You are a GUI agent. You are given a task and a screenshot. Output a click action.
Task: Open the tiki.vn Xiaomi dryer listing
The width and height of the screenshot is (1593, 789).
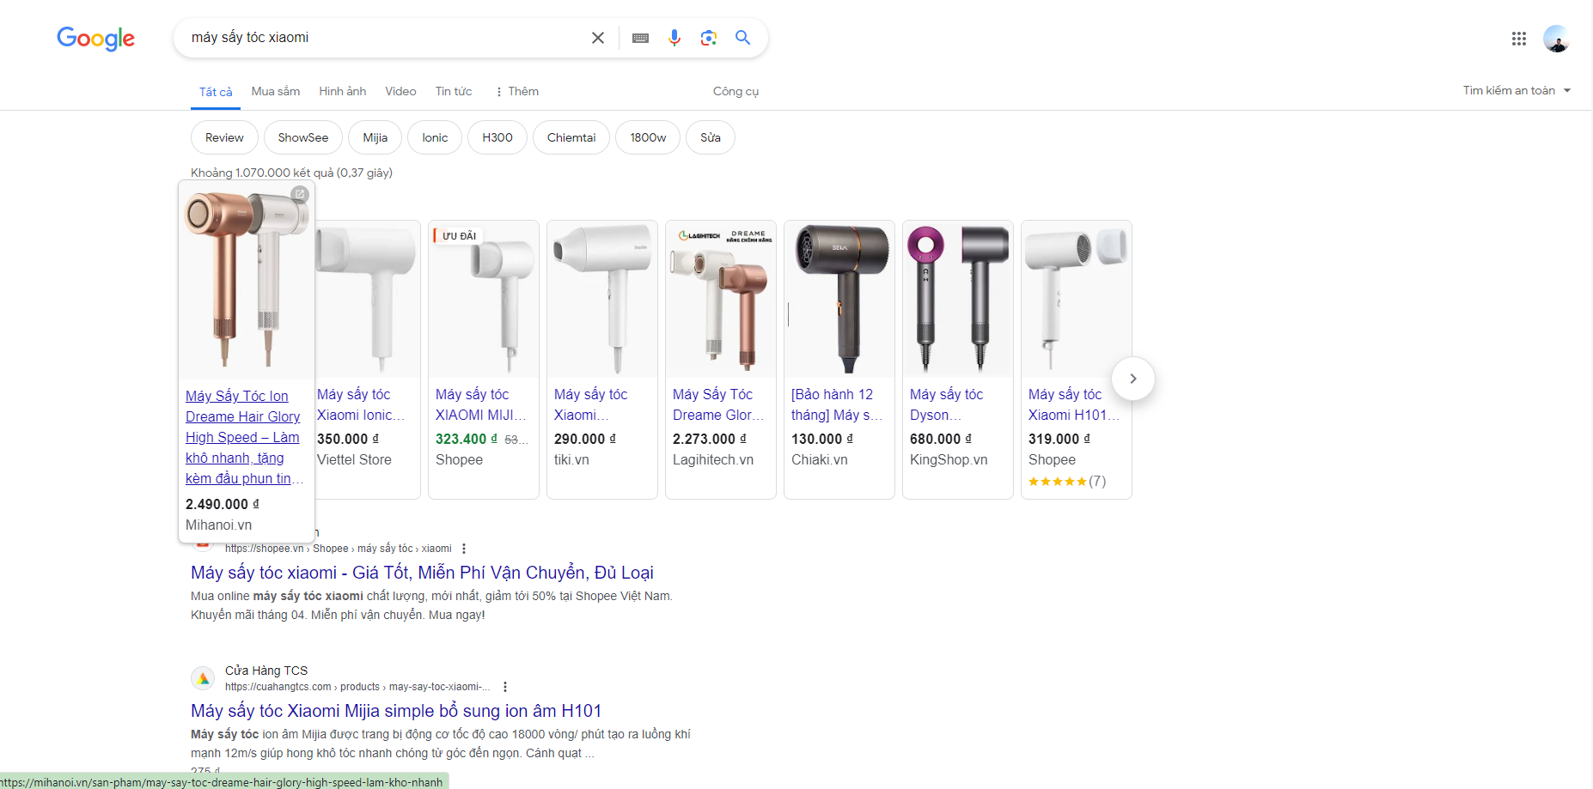(x=591, y=404)
